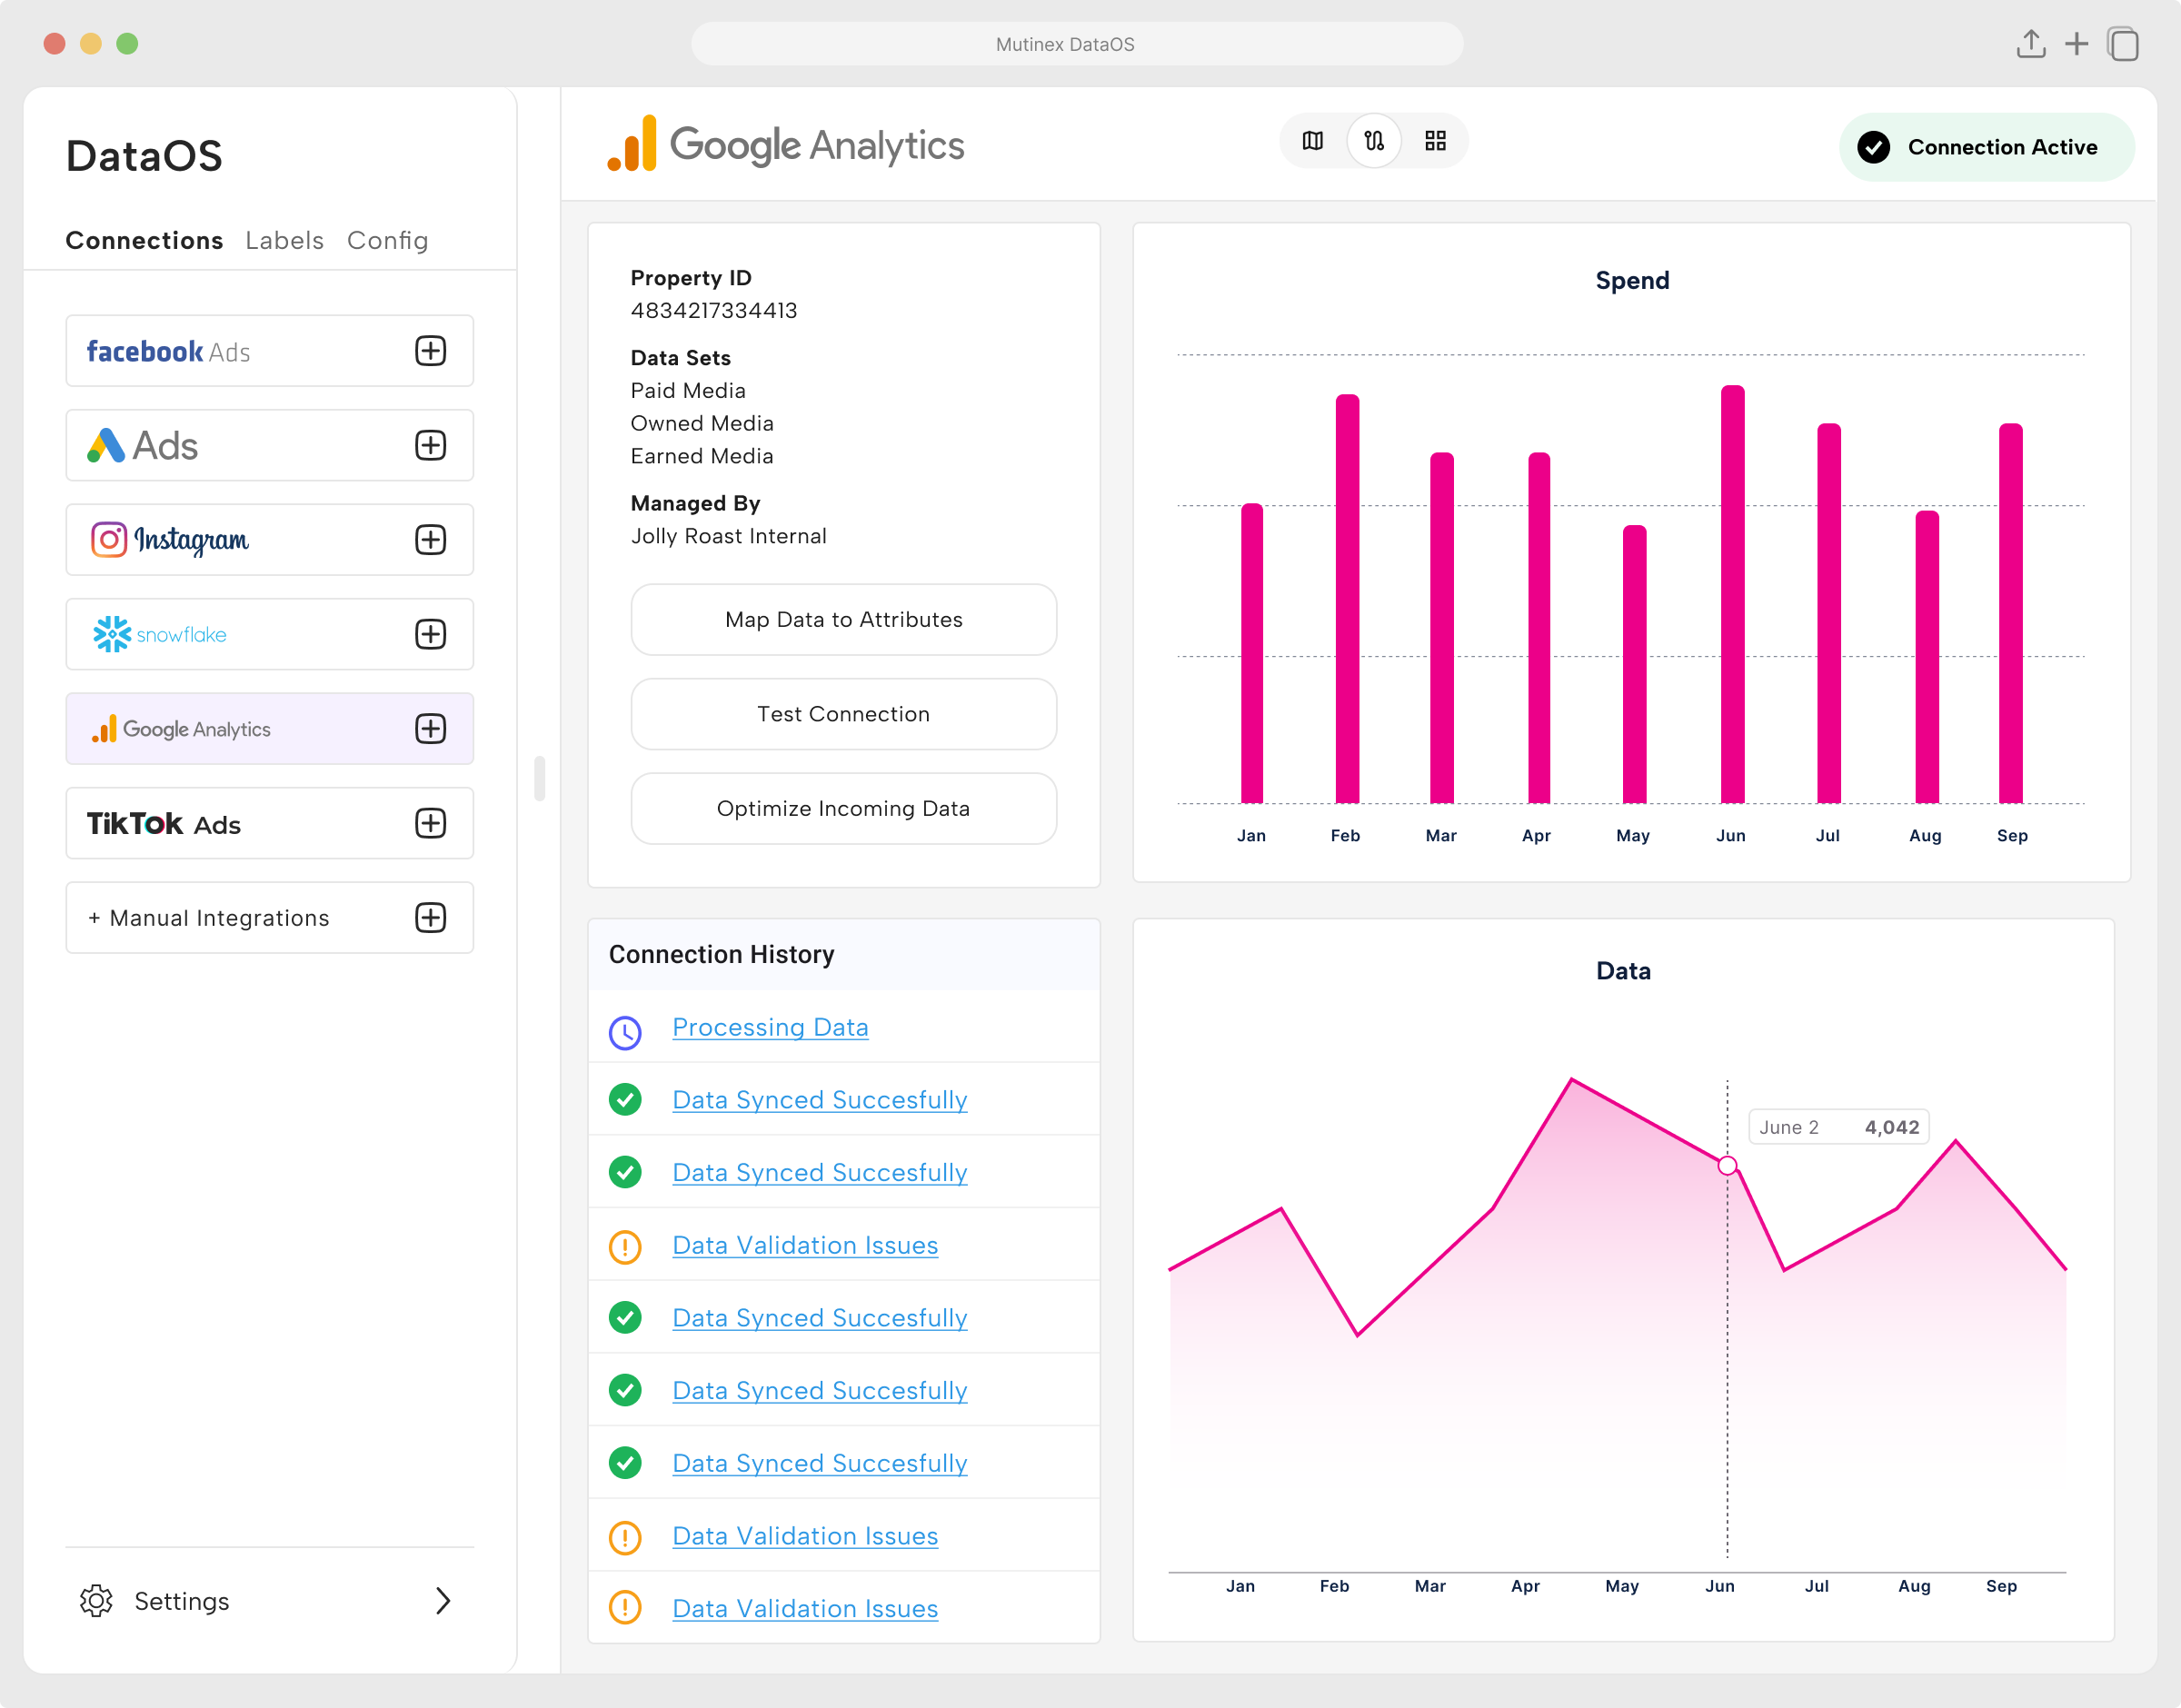Viewport: 2181px width, 1708px height.
Task: Click the June 2 data point marker
Action: tap(1727, 1165)
